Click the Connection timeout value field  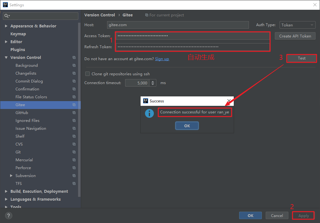(137, 83)
